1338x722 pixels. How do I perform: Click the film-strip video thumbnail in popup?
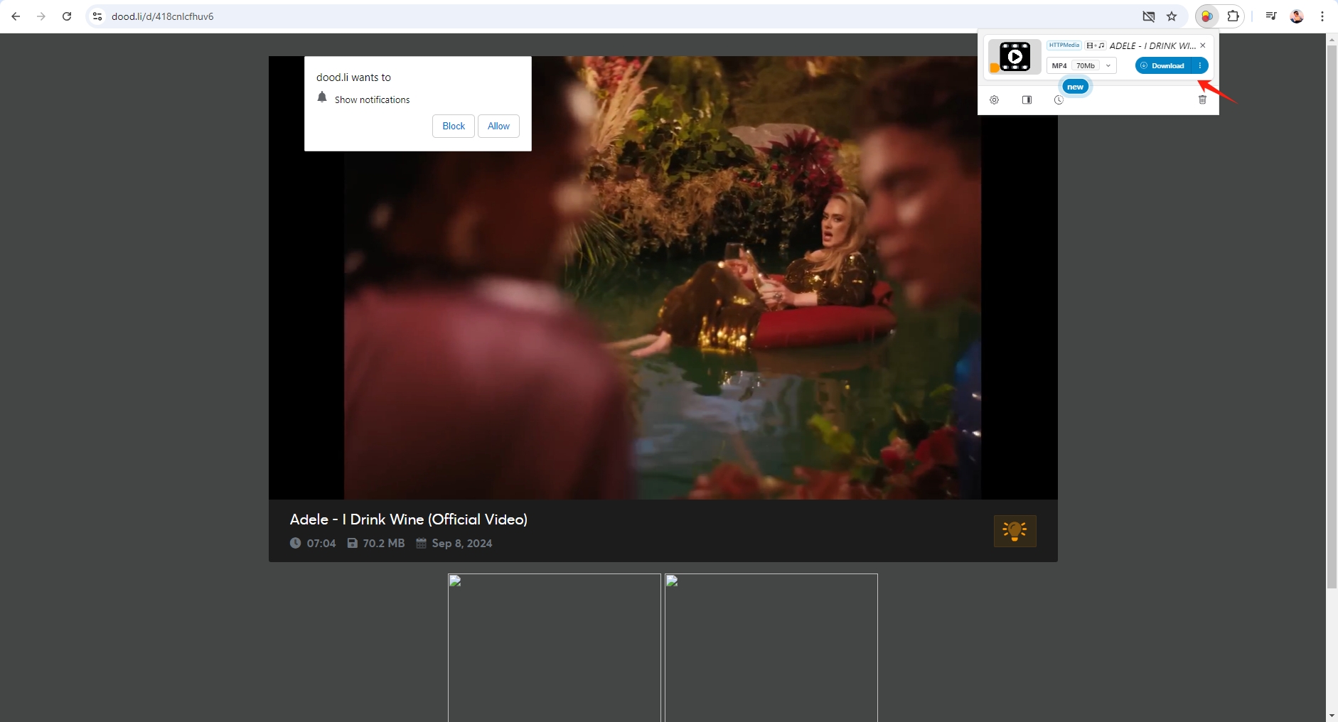coord(1015,57)
